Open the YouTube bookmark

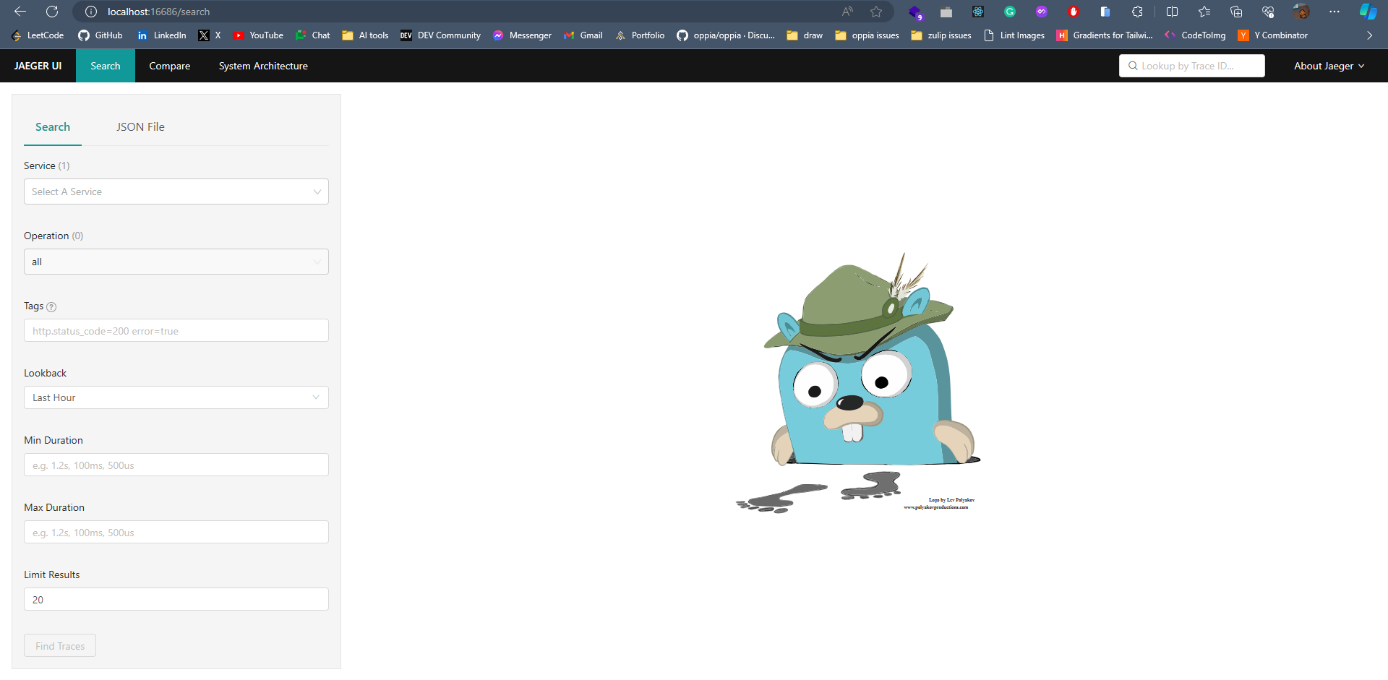[x=258, y=35]
